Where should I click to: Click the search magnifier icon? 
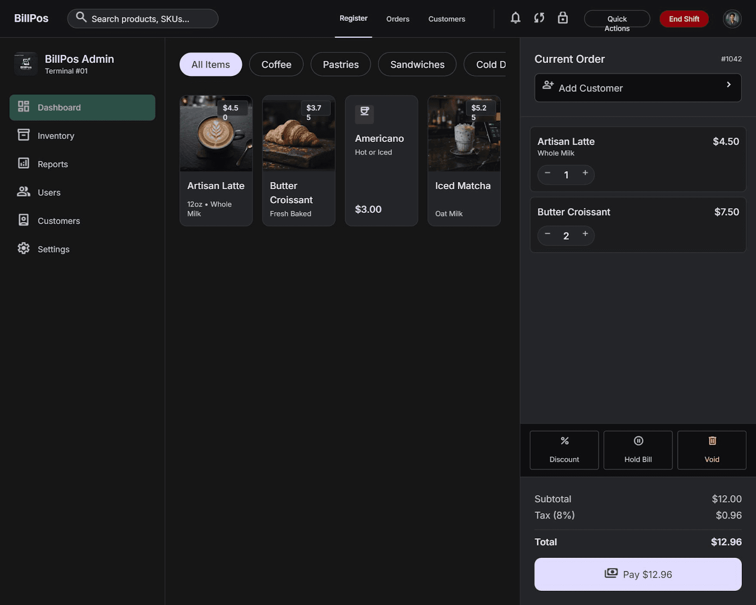(x=81, y=17)
